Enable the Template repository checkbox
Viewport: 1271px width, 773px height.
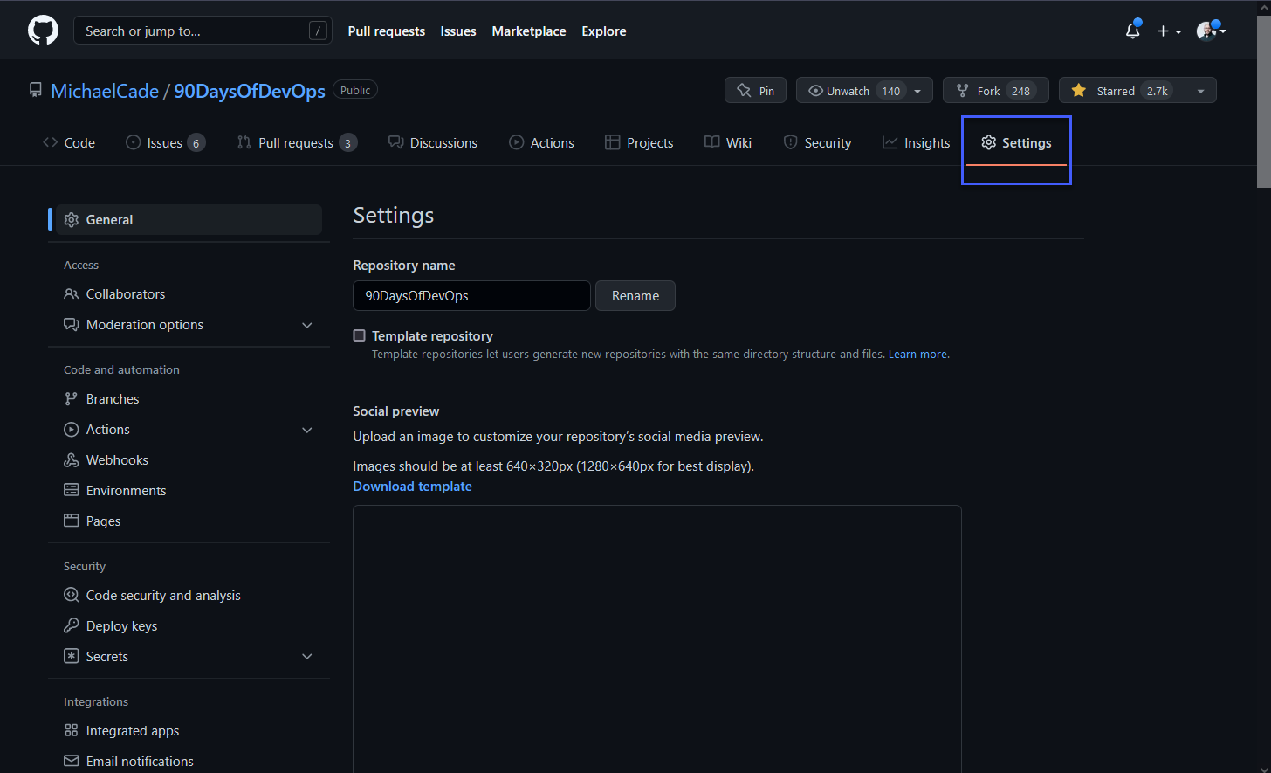point(359,335)
